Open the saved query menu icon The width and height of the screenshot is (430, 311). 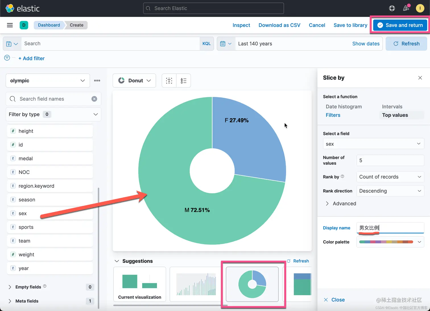(x=12, y=44)
